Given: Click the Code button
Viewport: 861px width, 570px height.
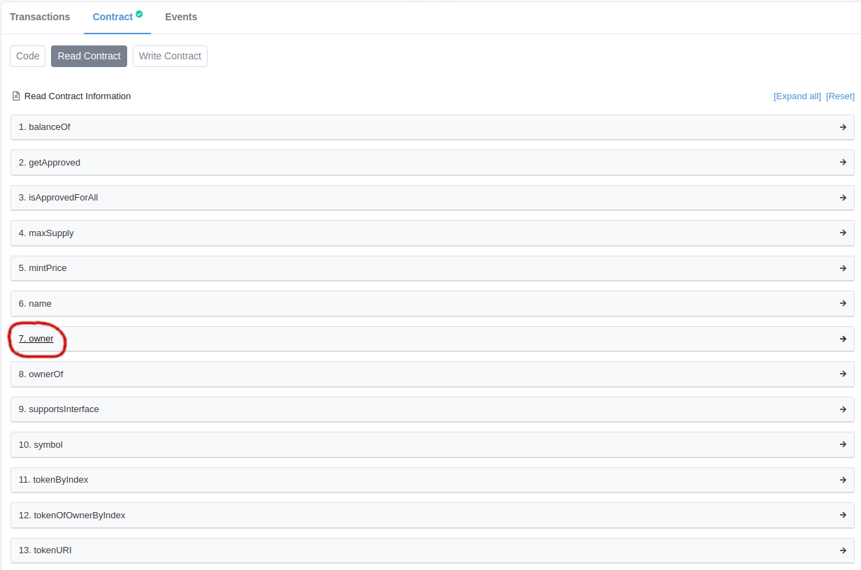Looking at the screenshot, I should tap(28, 56).
